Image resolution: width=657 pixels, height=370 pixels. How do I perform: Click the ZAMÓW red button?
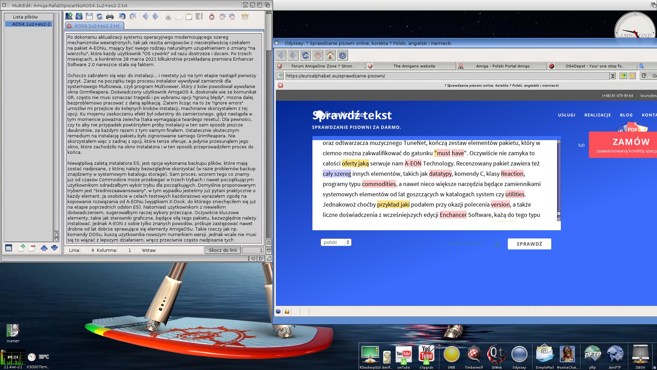(x=623, y=145)
